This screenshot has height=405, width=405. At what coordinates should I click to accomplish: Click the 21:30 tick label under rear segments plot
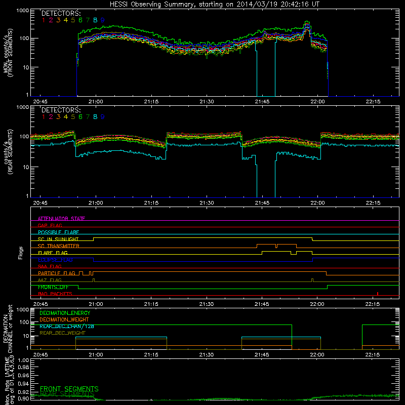click(207, 203)
